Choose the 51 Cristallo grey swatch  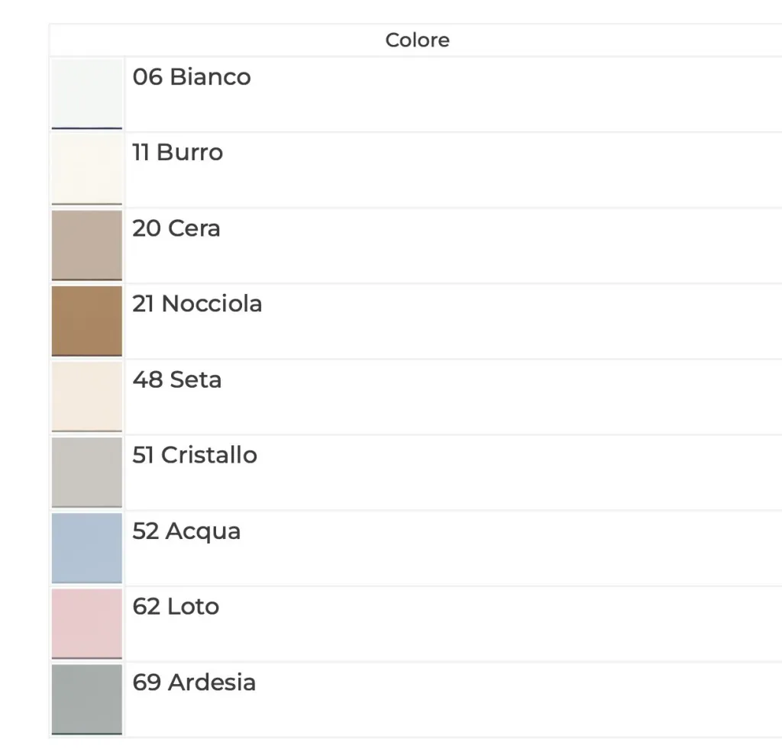click(x=87, y=473)
